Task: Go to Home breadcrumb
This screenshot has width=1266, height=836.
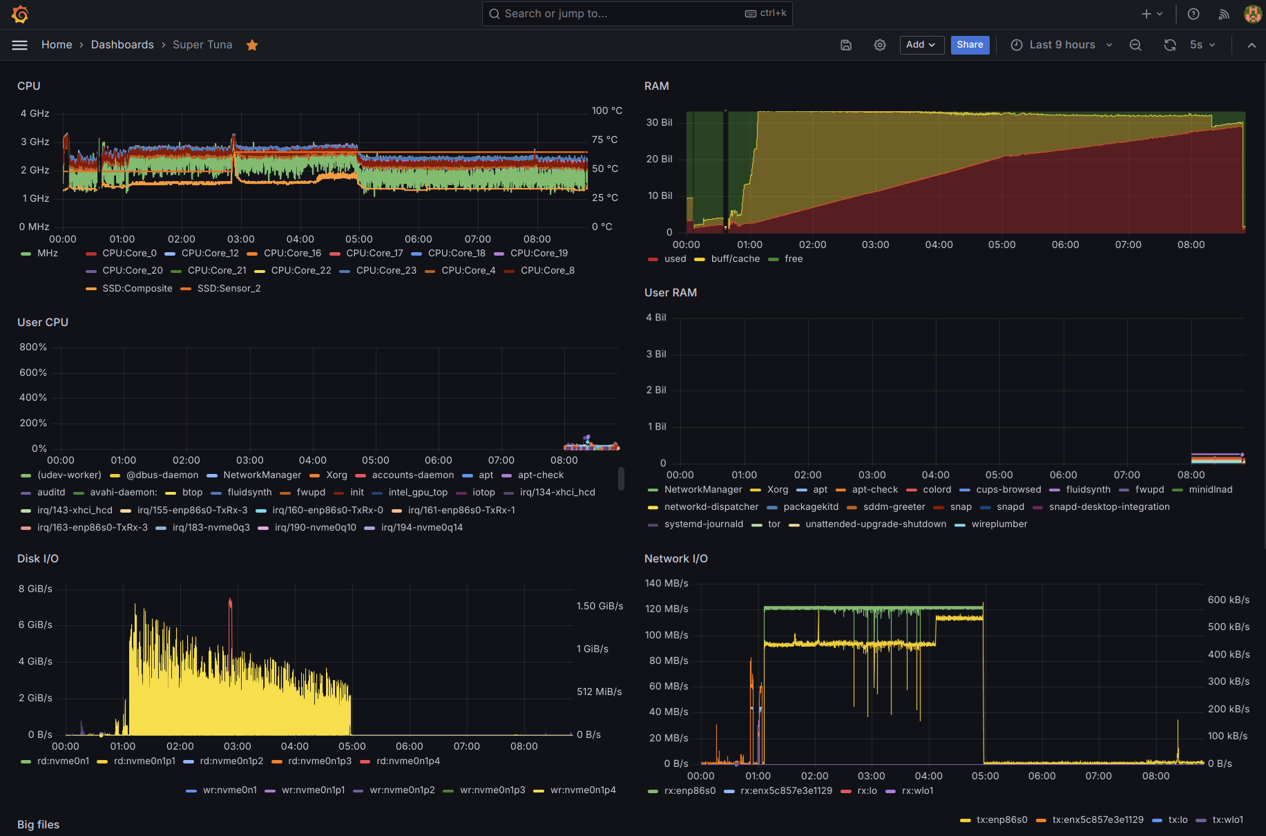Action: pyautogui.click(x=57, y=45)
